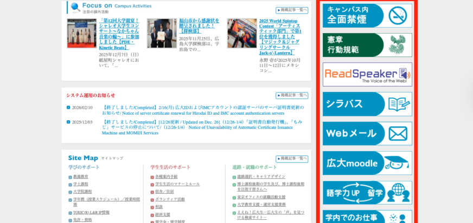The image size is (473, 223).
Task: Open the system notices article list button
Action: pyautogui.click(x=292, y=96)
